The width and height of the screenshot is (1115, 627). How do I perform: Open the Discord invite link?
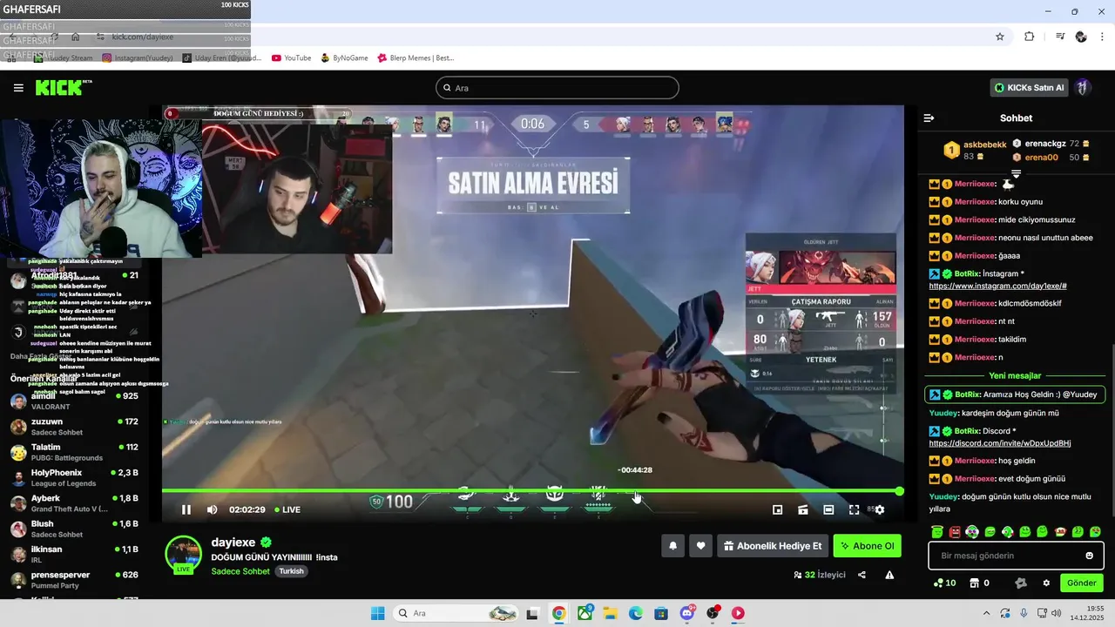click(1000, 443)
